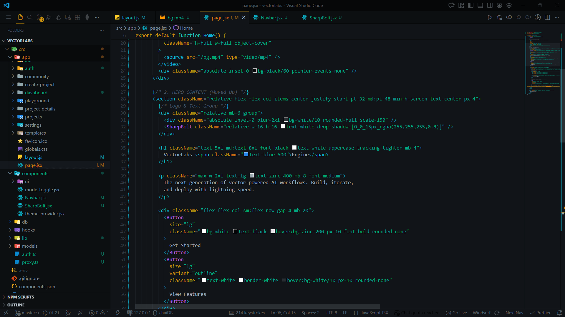Screen dimensions: 565x317
Task: Open mode-toggle.jsx file
Action: pos(42,189)
